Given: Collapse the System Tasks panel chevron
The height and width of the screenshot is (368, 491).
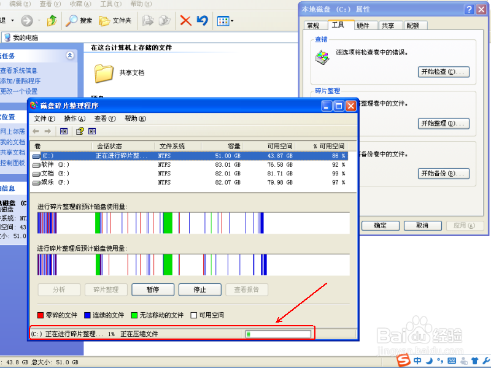Looking at the screenshot, I should (70, 55).
